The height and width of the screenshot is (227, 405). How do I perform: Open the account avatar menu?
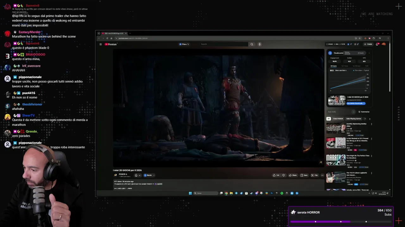(x=383, y=44)
